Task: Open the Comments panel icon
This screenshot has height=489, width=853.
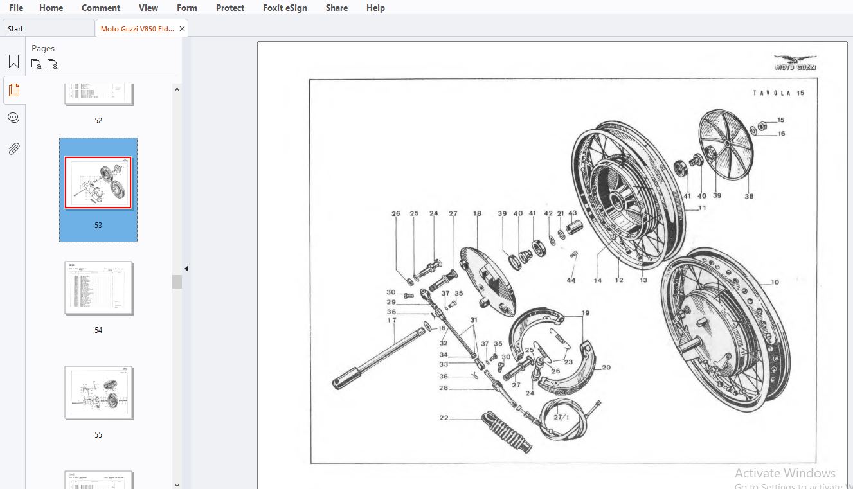Action: pyautogui.click(x=13, y=118)
